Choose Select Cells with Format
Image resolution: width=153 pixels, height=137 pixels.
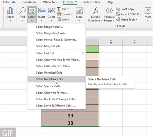[x=56, y=93]
